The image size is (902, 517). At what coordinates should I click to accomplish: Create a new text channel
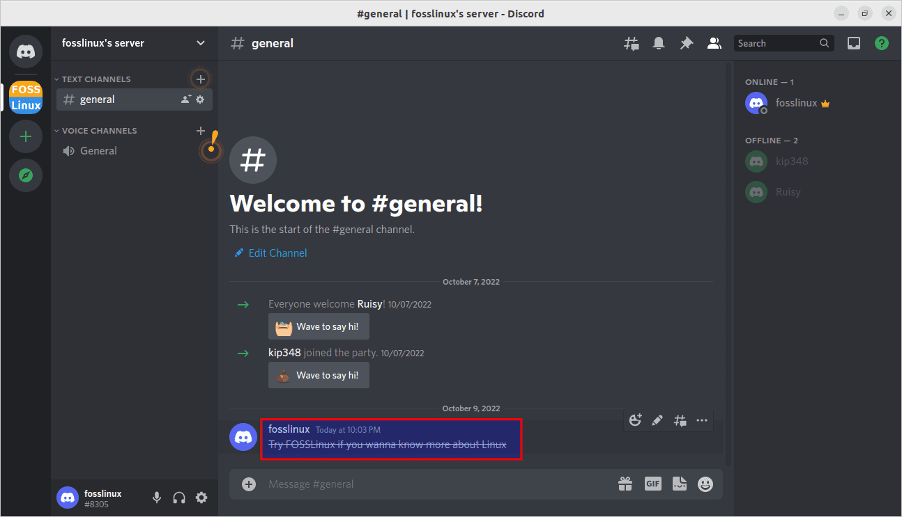coord(201,79)
